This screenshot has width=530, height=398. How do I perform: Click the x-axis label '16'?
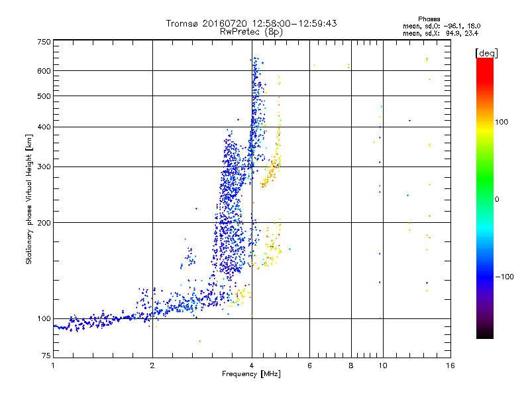tap(450, 365)
